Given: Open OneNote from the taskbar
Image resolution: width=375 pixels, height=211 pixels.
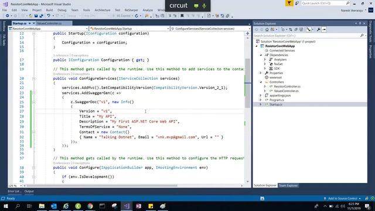Looking at the screenshot, I should coord(138,206).
